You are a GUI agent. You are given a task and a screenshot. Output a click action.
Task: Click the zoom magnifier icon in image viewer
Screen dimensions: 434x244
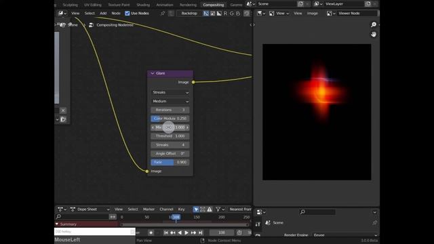[x=374, y=24]
